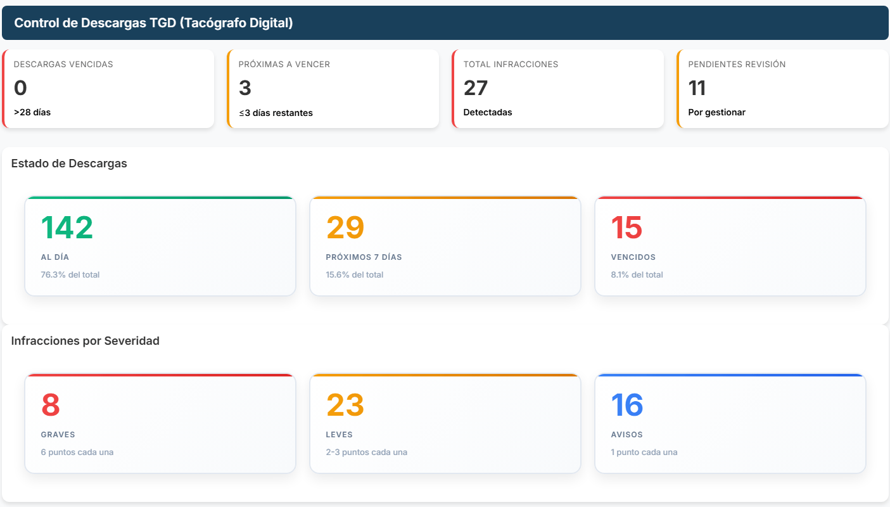
Task: Click the '6 puntos cada una' text
Action: pos(77,452)
